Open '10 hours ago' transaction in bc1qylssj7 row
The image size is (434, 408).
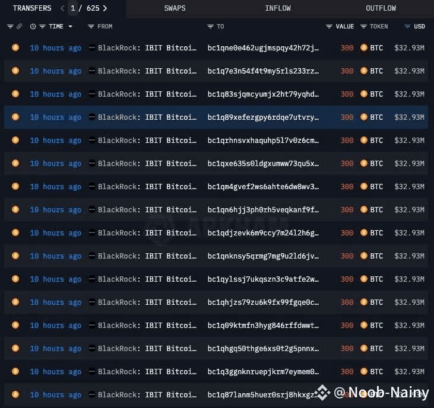(56, 279)
